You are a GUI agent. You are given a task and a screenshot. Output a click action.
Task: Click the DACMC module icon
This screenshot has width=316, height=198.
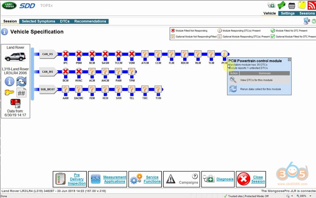click(79, 89)
